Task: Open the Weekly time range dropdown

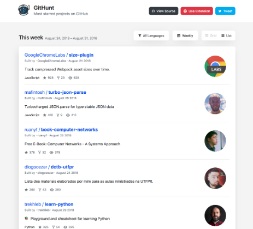Action: coord(185,35)
